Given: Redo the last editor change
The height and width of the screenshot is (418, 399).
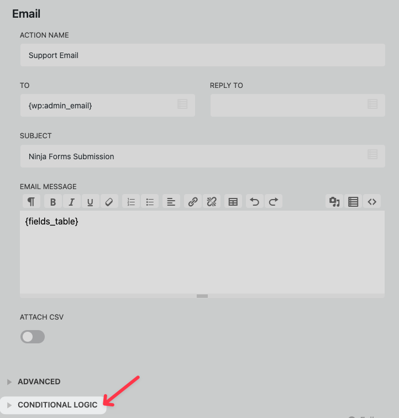Looking at the screenshot, I should pyautogui.click(x=273, y=202).
